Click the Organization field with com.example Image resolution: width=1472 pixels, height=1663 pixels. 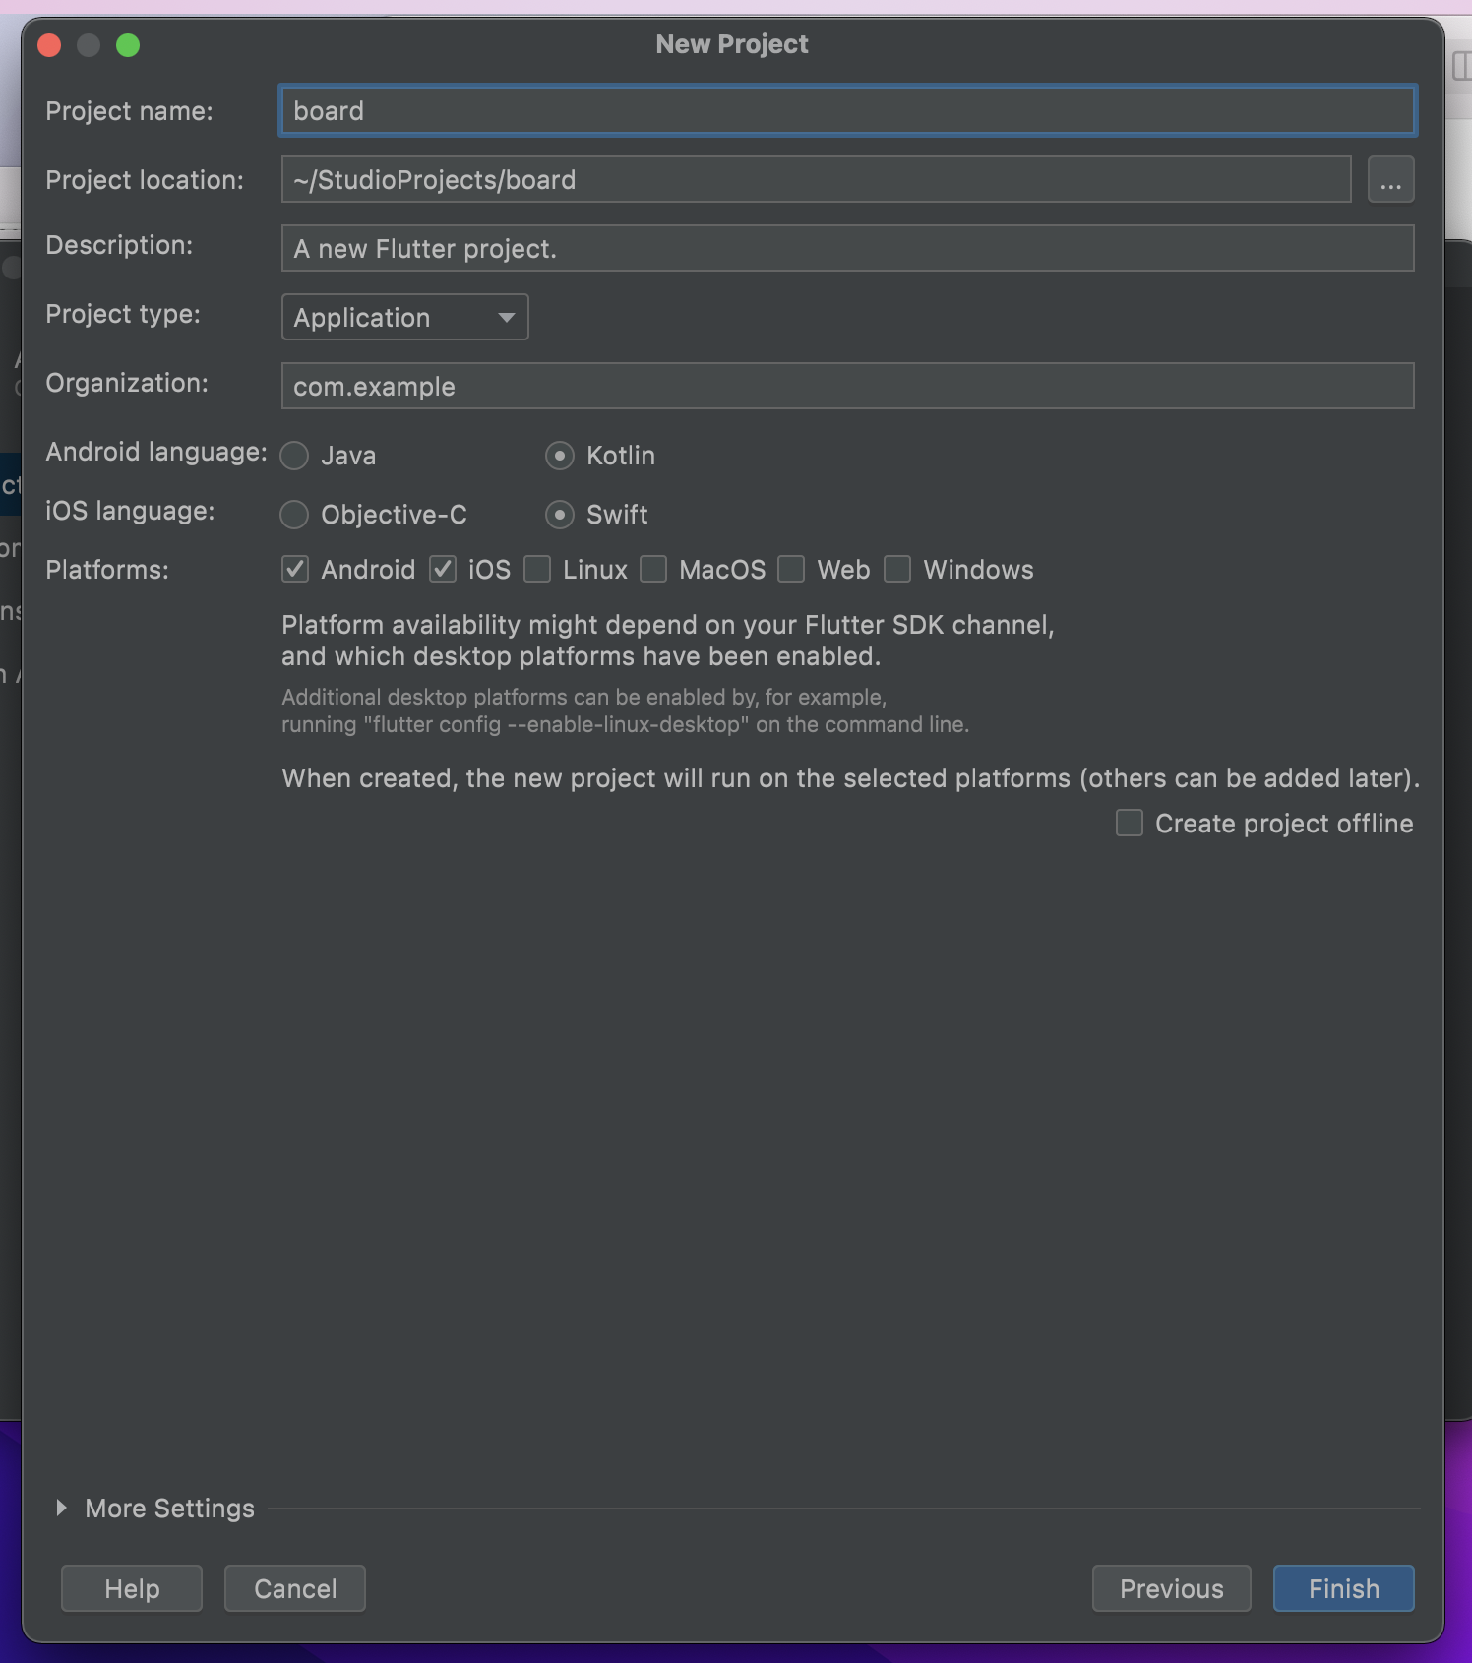(847, 387)
